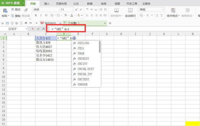Increase decimal places
The height and width of the screenshot is (126, 200).
157,15
